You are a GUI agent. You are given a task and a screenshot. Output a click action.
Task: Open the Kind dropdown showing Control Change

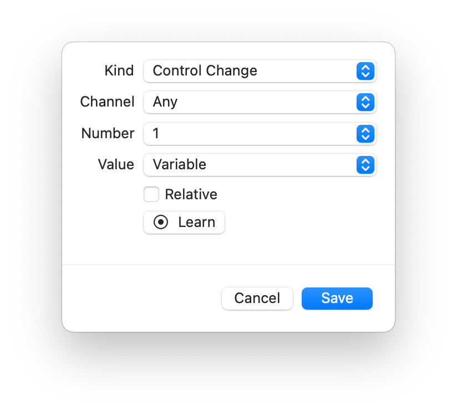250,71
